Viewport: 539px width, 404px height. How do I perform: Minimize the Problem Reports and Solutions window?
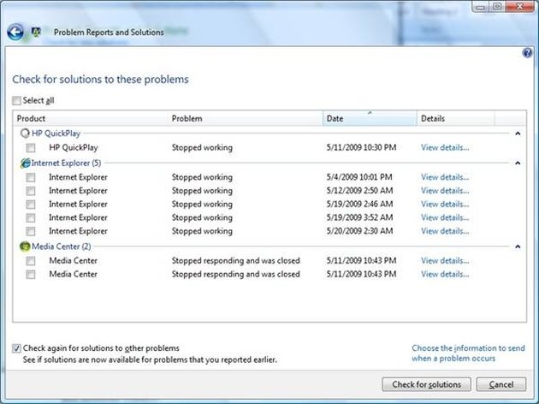pyautogui.click(x=481, y=6)
